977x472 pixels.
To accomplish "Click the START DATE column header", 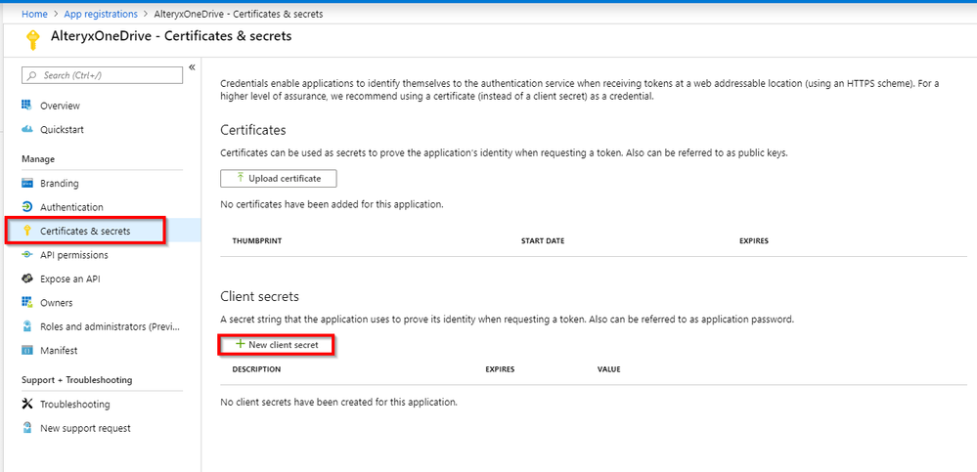I will click(x=543, y=241).
